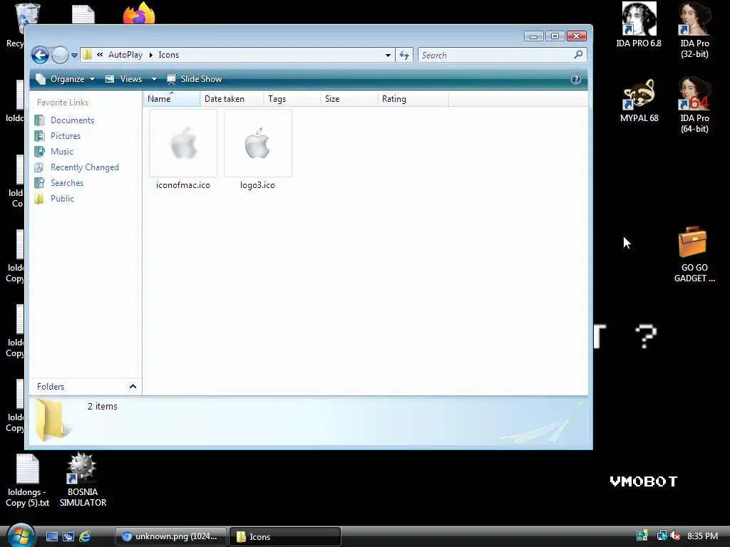
Task: Minimize the Icons Explorer window
Action: coord(533,36)
